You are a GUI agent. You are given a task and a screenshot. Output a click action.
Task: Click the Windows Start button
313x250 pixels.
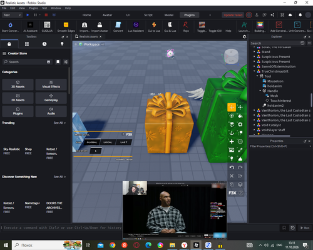(6, 245)
